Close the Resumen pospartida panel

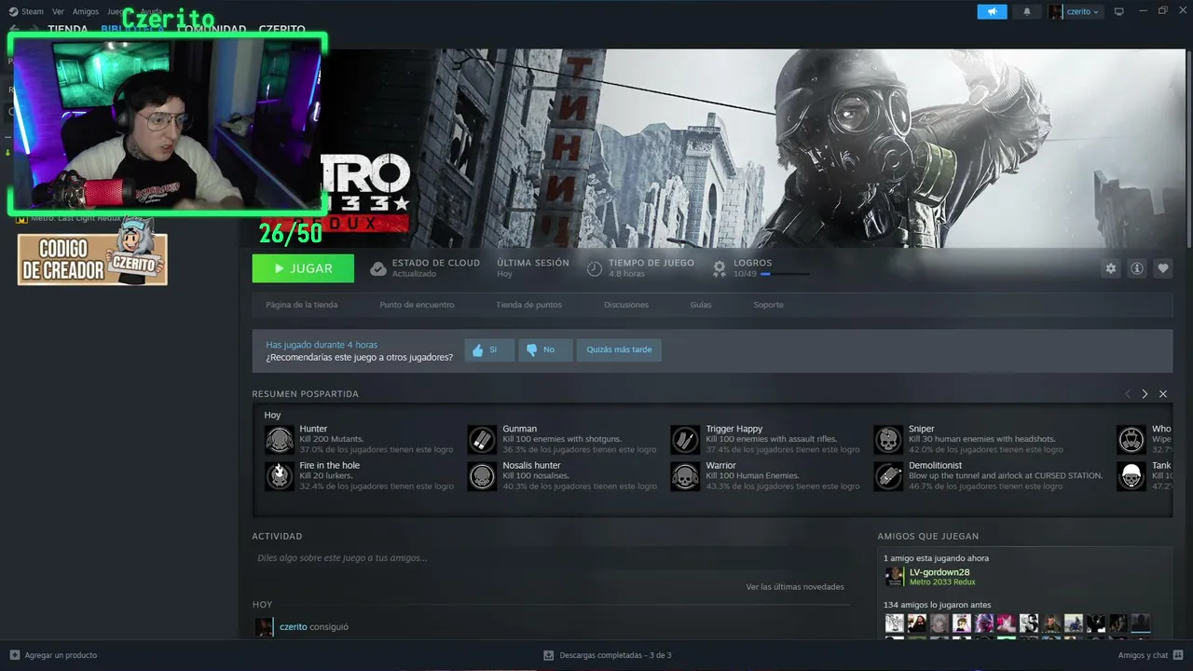1163,394
